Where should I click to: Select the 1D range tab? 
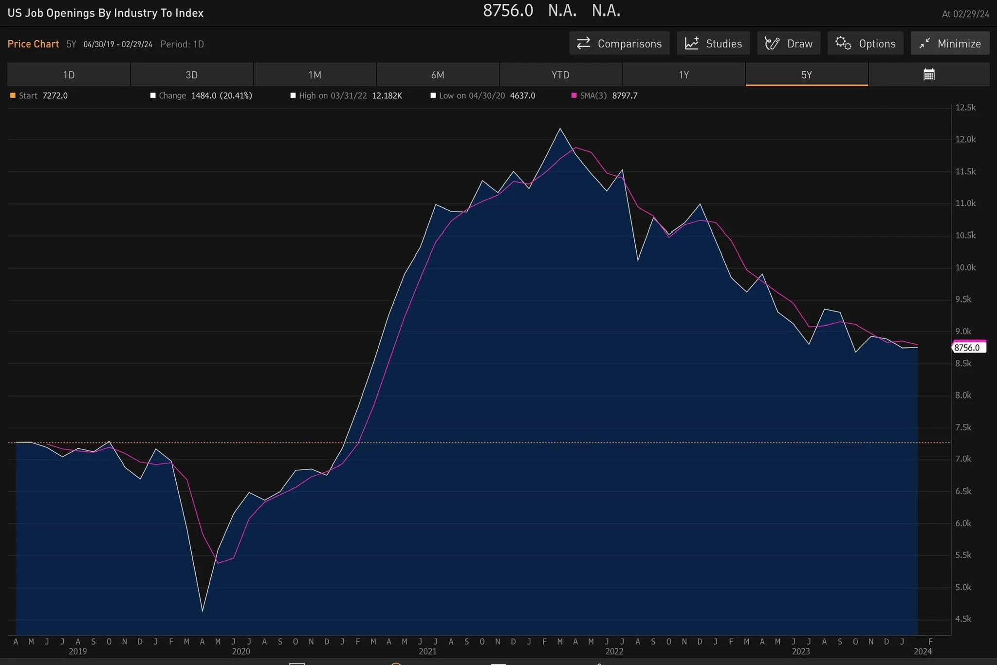tap(69, 74)
